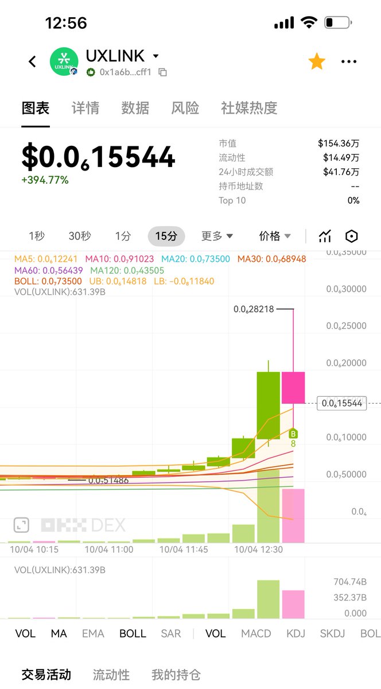Toggle the EMA indicator
381x689 pixels.
coord(93,633)
